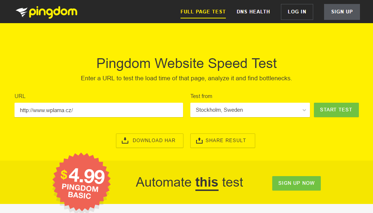The image size is (373, 213).
Task: Click the share upload icon beside Share Result
Action: point(199,140)
